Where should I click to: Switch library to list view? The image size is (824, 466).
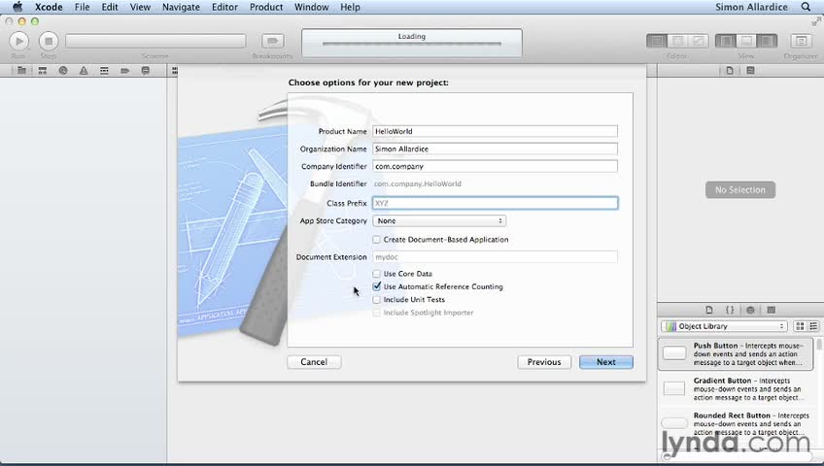pyautogui.click(x=813, y=326)
